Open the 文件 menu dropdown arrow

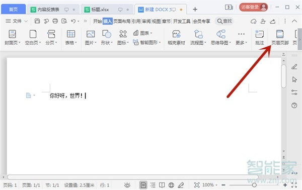[26, 21]
